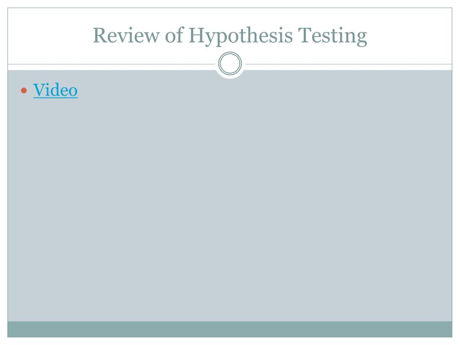Click the dark teal footer bar
460x345 pixels.
[230, 329]
